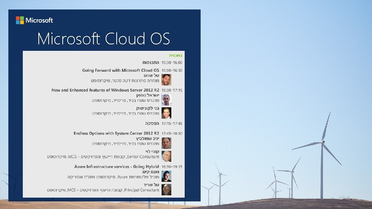Click speaker photo of טל שחם
The height and width of the screenshot is (209, 372).
166,80
